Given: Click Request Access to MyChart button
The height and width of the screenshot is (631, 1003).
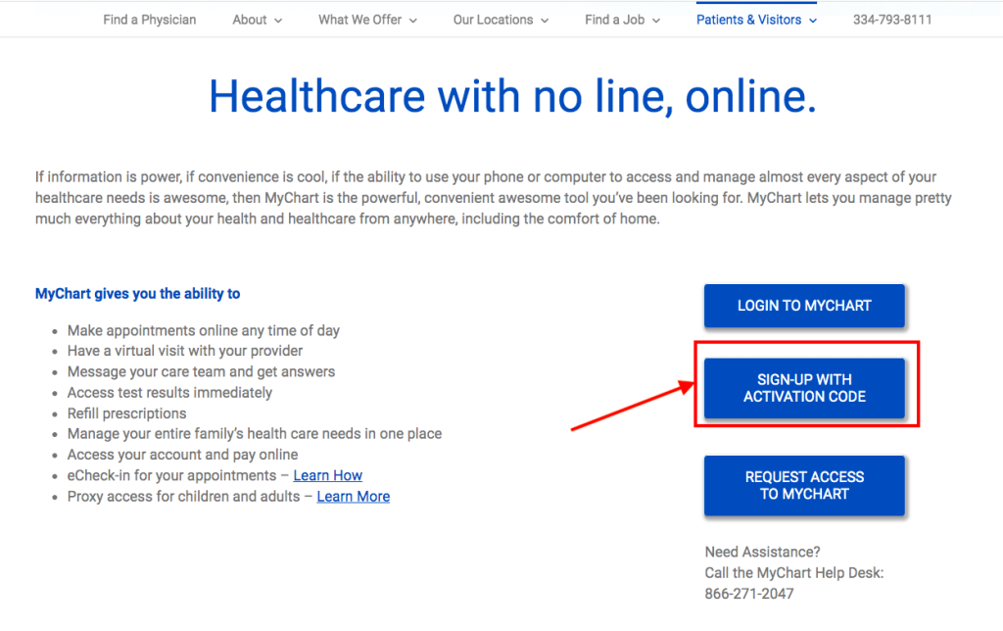Looking at the screenshot, I should click(x=805, y=485).
